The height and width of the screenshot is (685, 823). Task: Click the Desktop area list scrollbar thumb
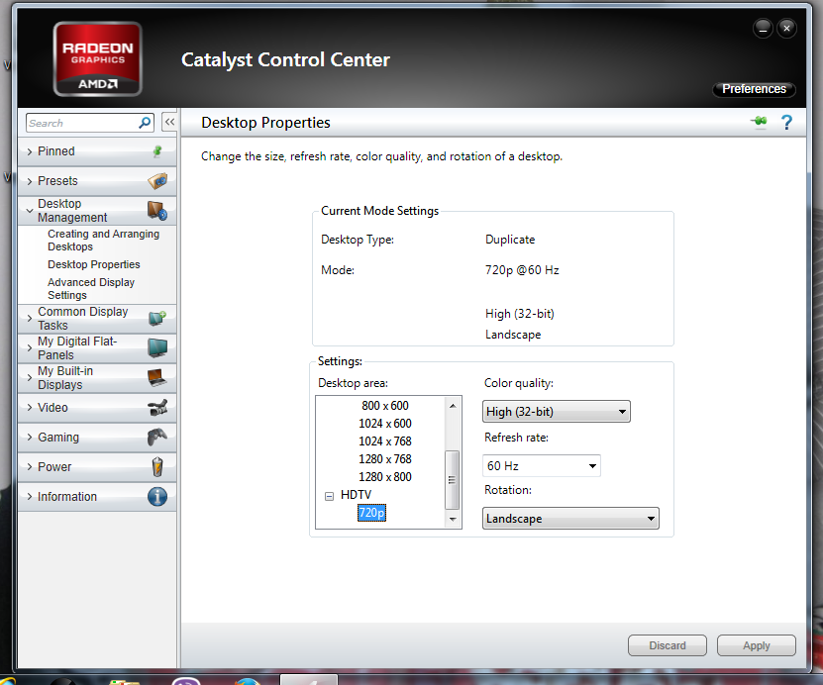tap(453, 479)
